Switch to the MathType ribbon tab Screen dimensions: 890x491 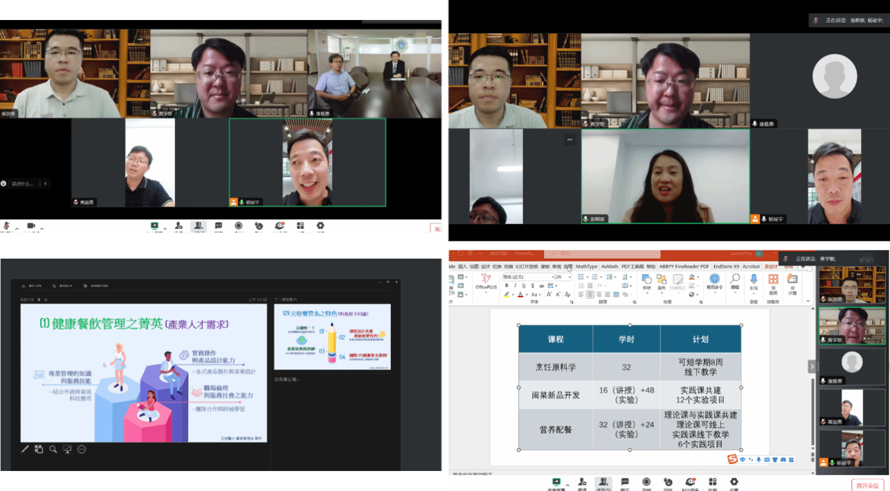586,266
